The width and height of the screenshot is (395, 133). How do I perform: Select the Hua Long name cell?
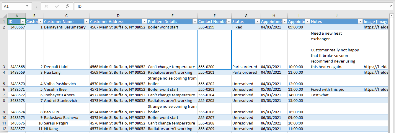[66, 72]
